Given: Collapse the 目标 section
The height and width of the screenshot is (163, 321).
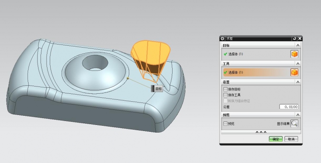Looking at the screenshot, I should pos(298,46).
